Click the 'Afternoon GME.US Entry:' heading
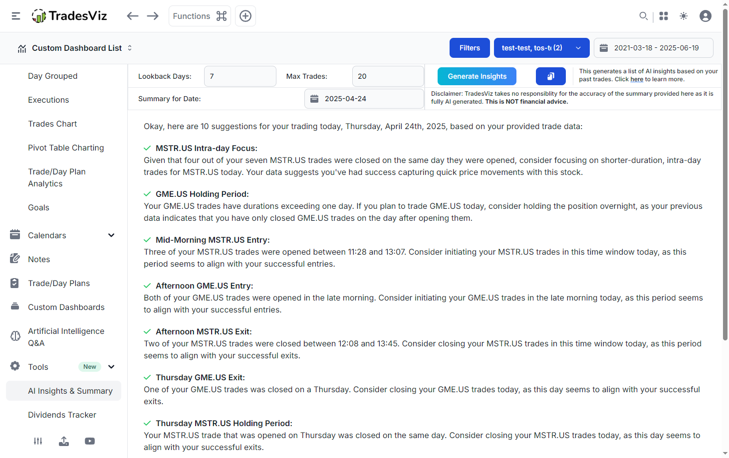 (205, 286)
